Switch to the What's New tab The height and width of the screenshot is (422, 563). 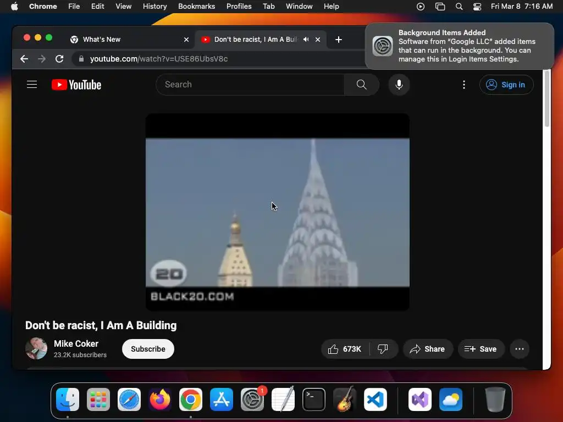(x=130, y=40)
